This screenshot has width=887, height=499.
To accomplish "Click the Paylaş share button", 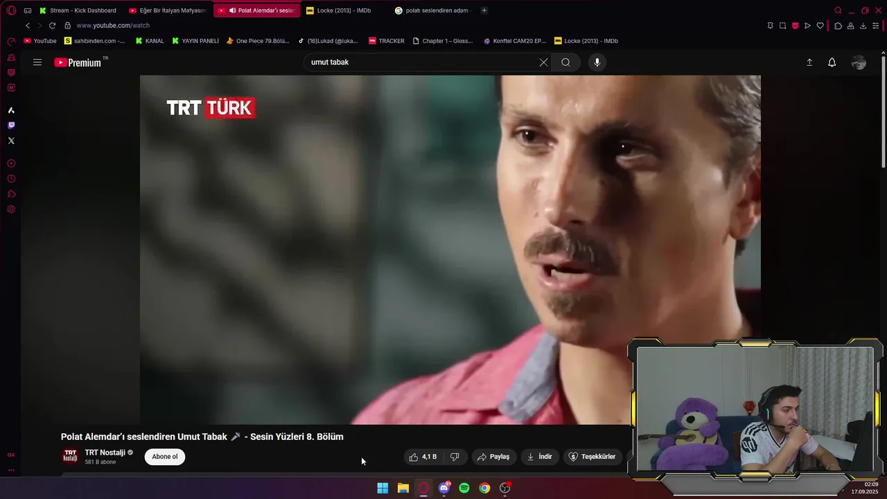I will point(493,457).
